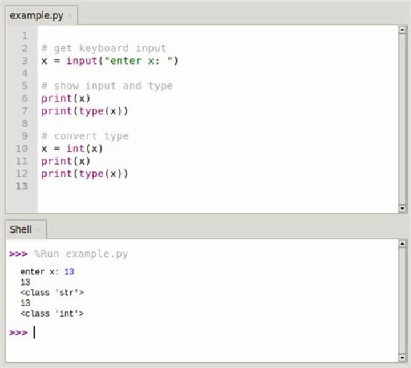Image resolution: width=411 pixels, height=368 pixels.
Task: Click editor scrollbar up arrow
Action: (402, 29)
